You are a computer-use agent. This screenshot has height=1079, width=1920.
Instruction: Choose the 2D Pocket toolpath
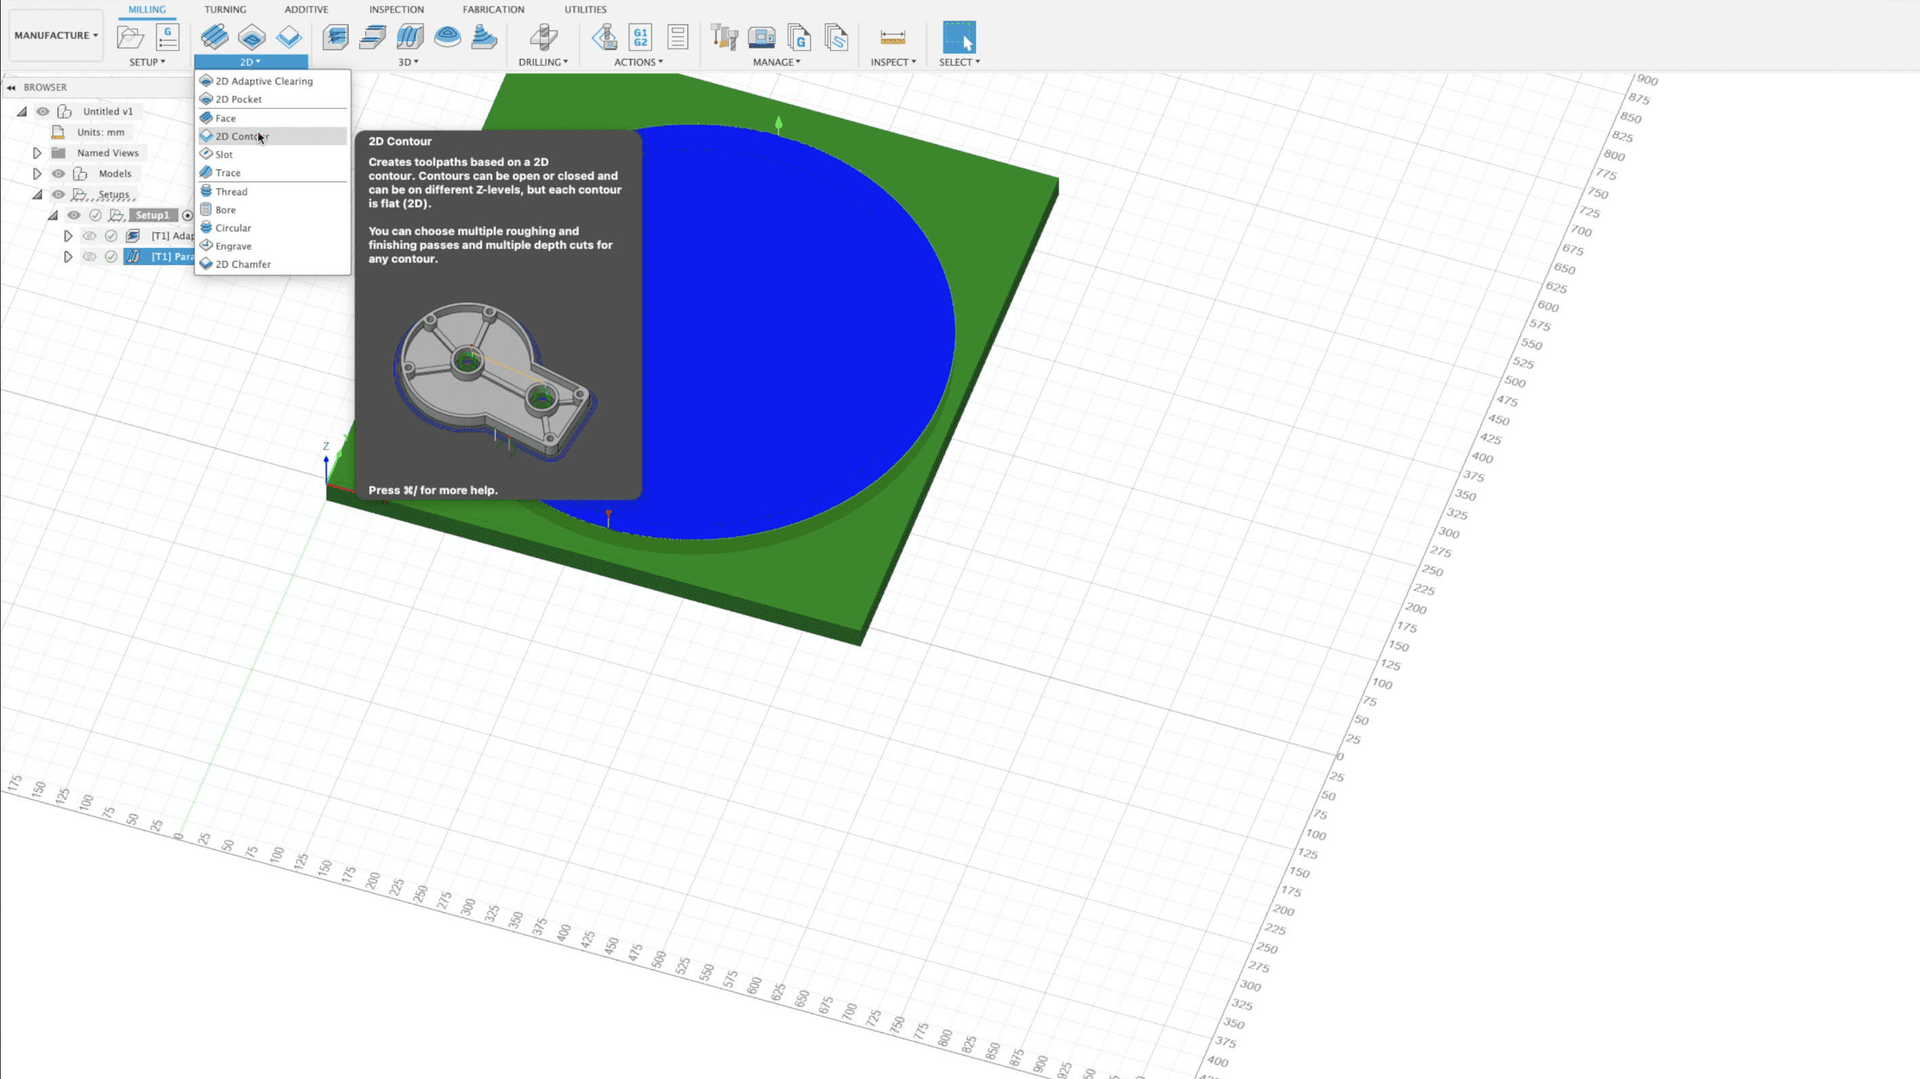[x=237, y=98]
